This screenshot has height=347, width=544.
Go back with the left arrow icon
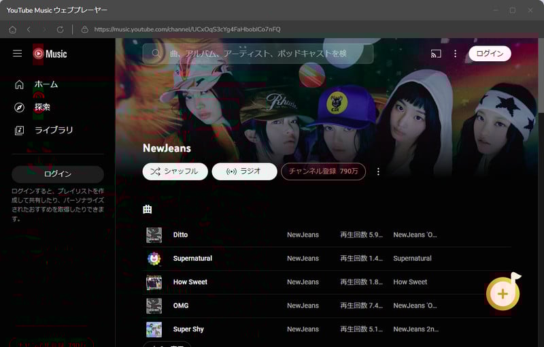29,29
